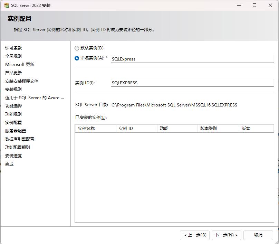Select the 默认实例 radio button
This screenshot has height=244, width=279.
77,48
